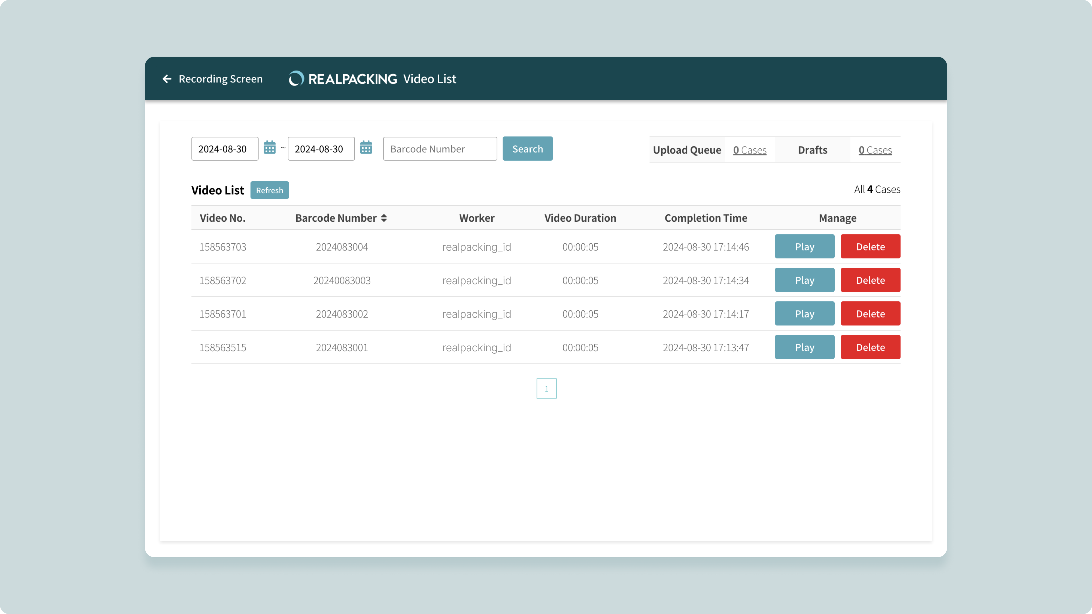
Task: Play video 158563703
Action: 804,247
